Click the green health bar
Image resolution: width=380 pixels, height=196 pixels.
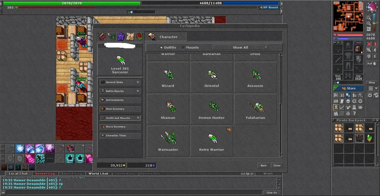[x=71, y=3]
